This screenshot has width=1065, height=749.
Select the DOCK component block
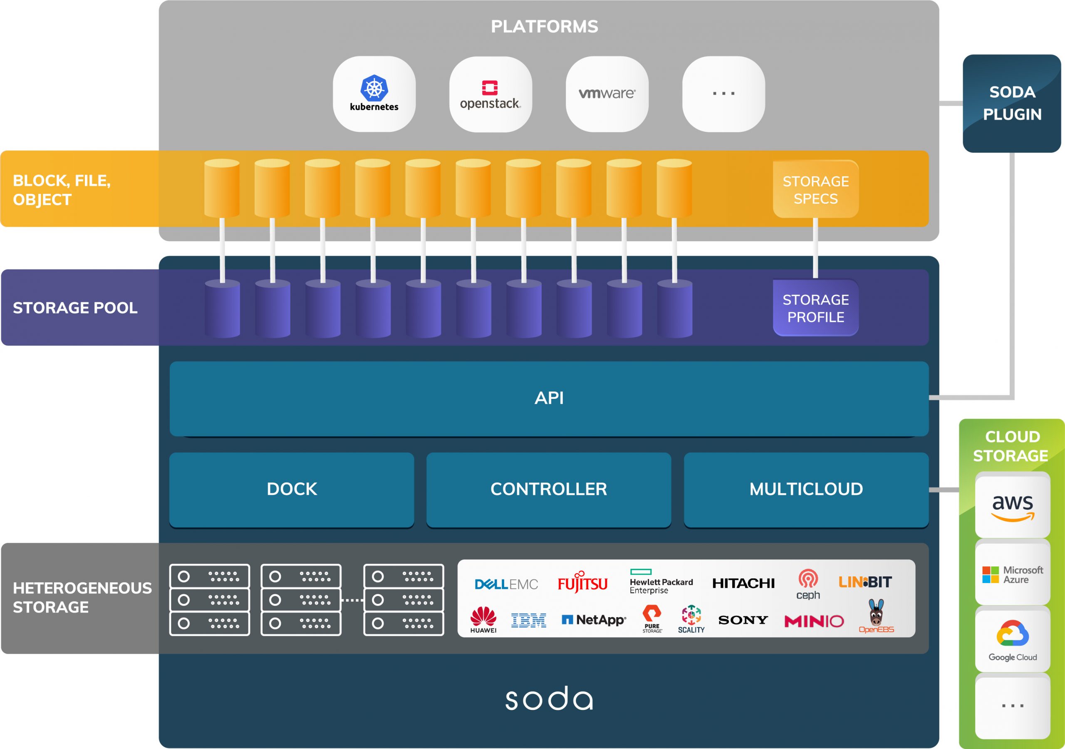[x=291, y=489]
